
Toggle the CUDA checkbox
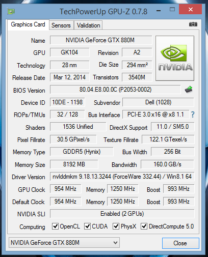point(87,226)
